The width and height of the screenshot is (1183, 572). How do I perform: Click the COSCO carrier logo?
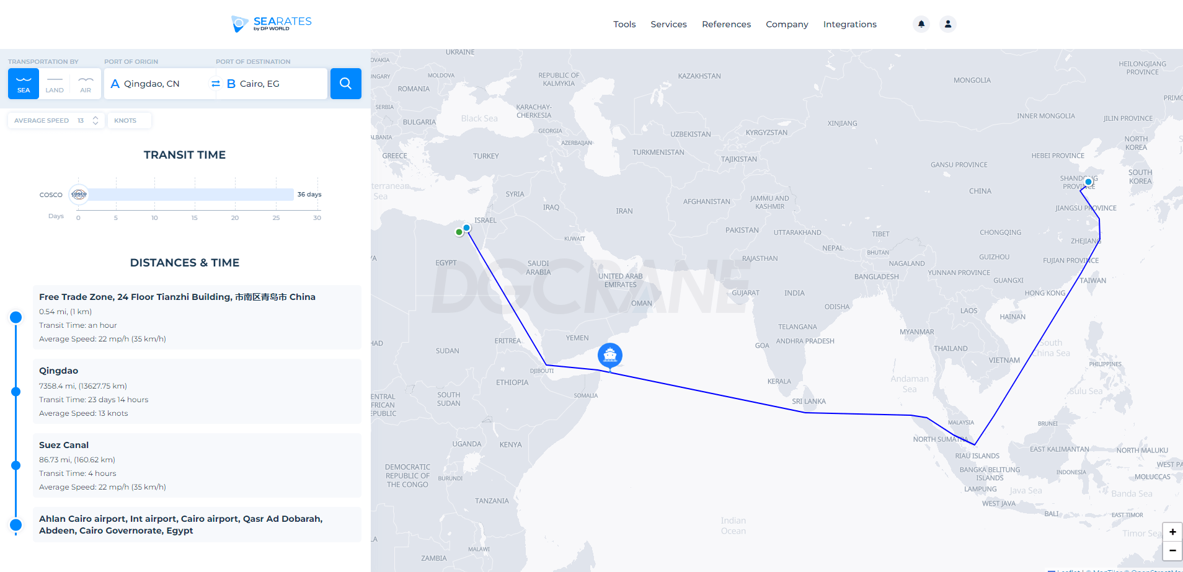(x=79, y=195)
